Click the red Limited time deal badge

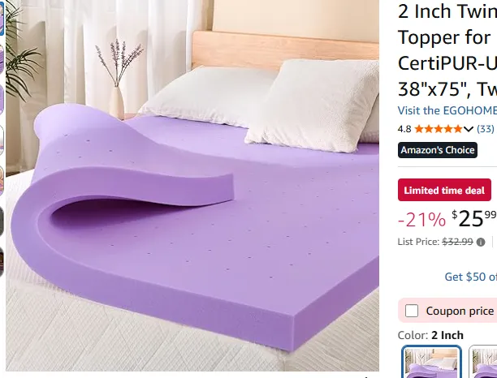[444, 190]
